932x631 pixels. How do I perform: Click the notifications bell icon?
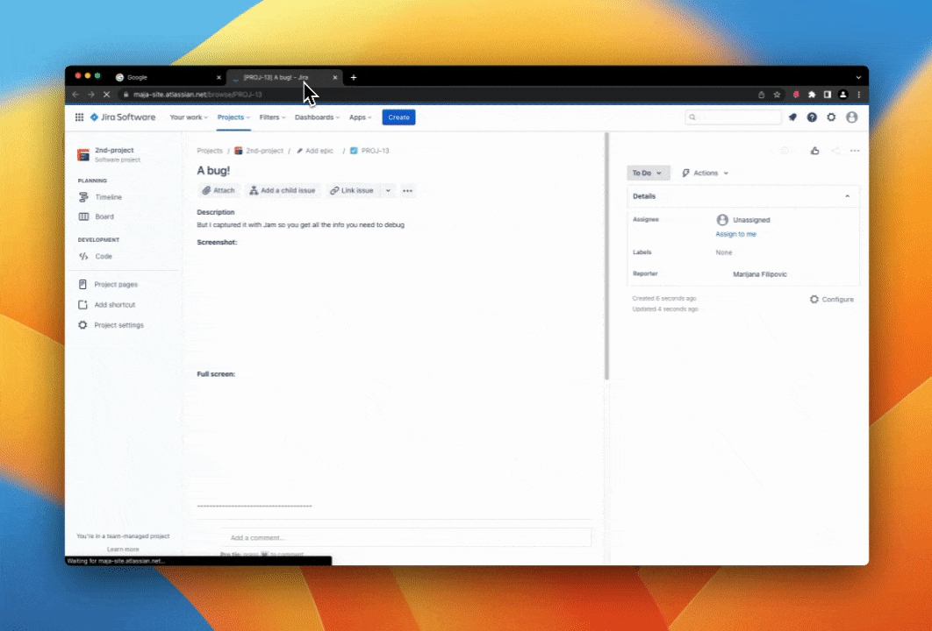pos(792,117)
